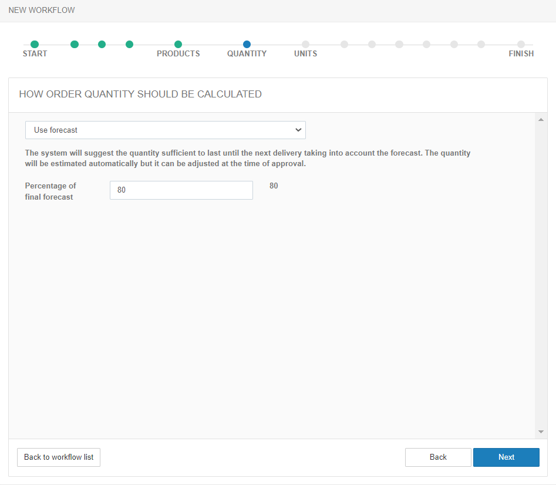Click the scrollbar up arrow

(x=541, y=120)
